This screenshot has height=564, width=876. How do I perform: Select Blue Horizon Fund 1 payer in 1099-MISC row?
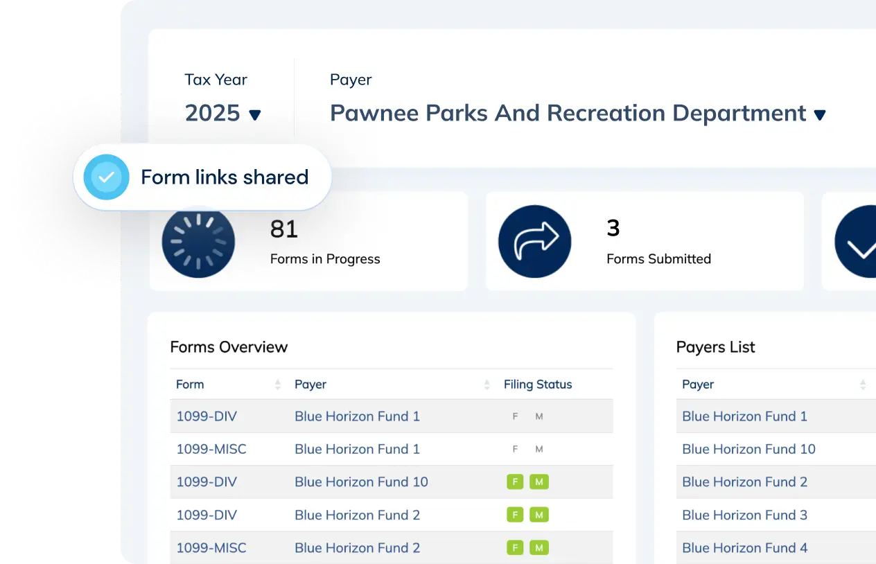click(x=357, y=449)
